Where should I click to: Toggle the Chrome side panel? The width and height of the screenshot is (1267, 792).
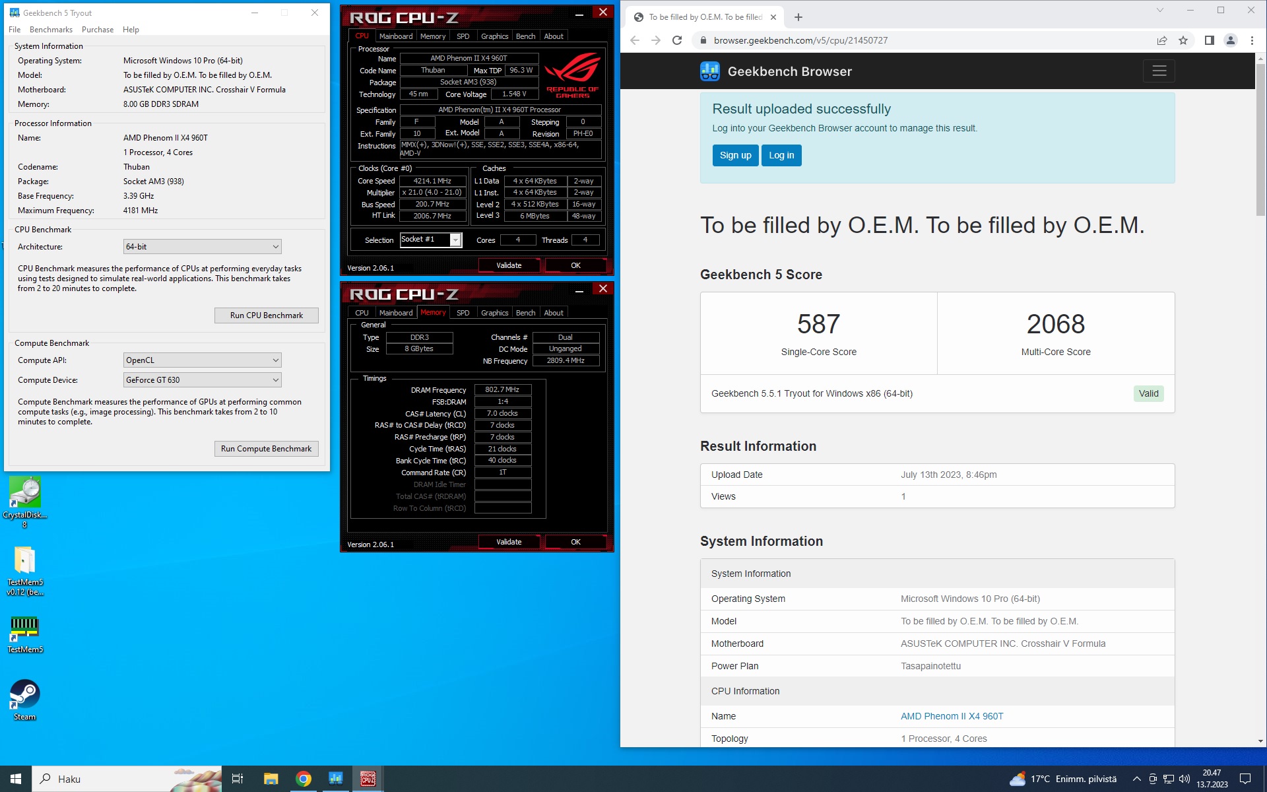(x=1209, y=40)
